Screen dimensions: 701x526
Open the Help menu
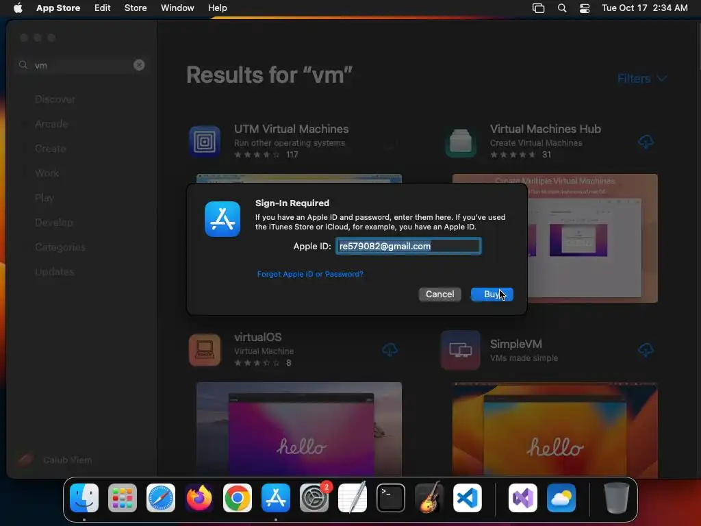[x=217, y=8]
